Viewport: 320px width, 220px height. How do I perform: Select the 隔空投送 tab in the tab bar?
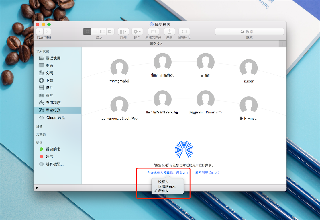click(156, 44)
